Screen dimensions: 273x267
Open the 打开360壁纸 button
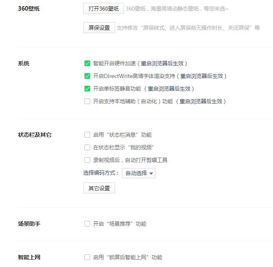coord(103,8)
